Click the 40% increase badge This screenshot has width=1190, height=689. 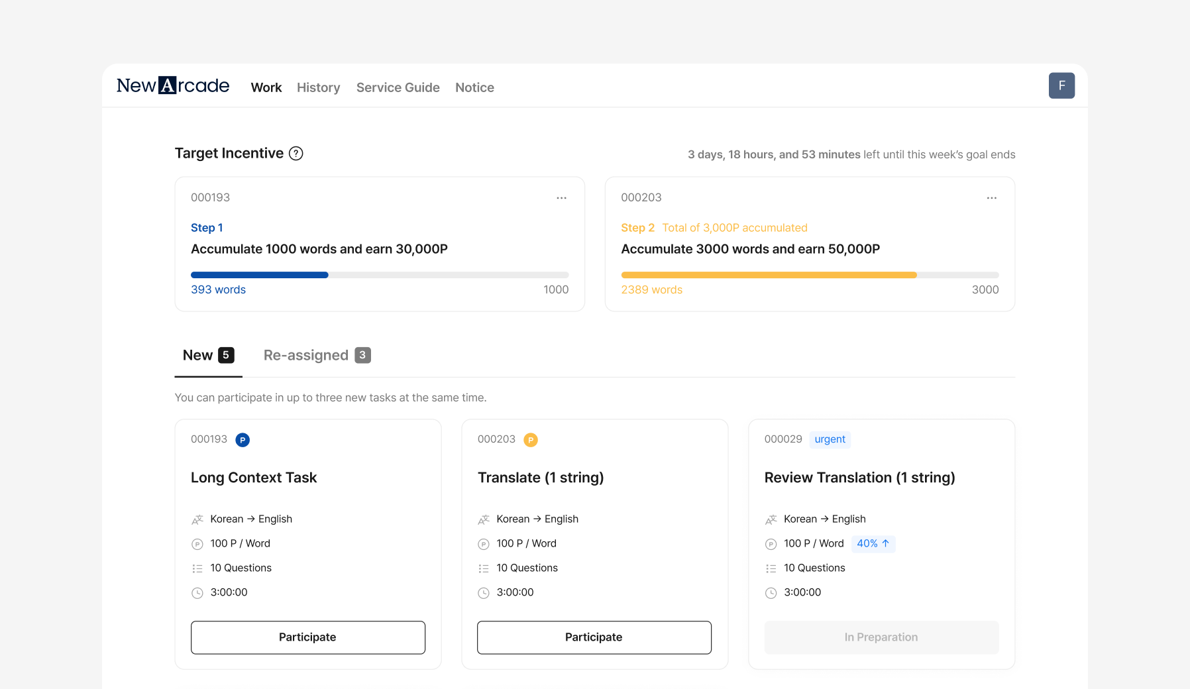873,544
